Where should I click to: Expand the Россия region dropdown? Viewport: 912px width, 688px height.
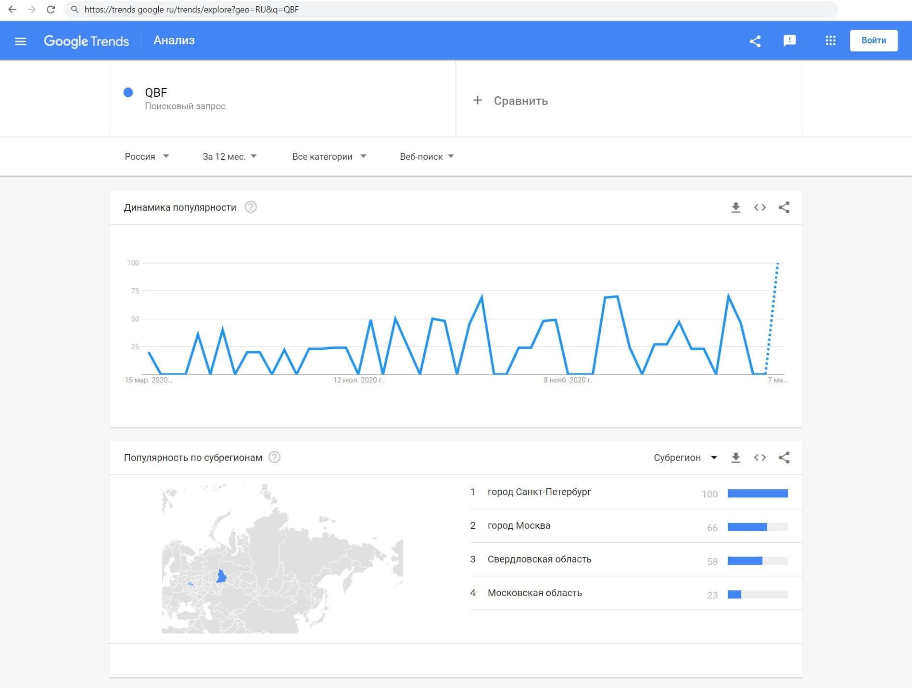147,156
